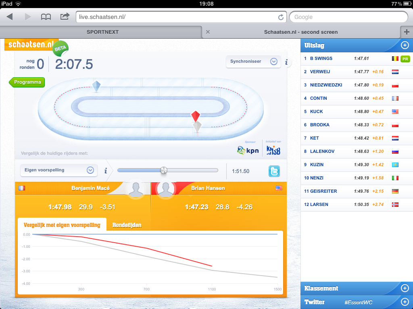Viewport: 413px width, 309px height.
Task: Click Benjamin Macé's profile avatar
Action: pyautogui.click(x=135, y=189)
